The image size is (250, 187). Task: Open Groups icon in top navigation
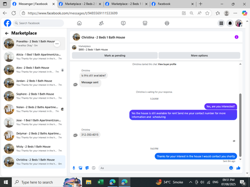pyautogui.click(x=167, y=23)
